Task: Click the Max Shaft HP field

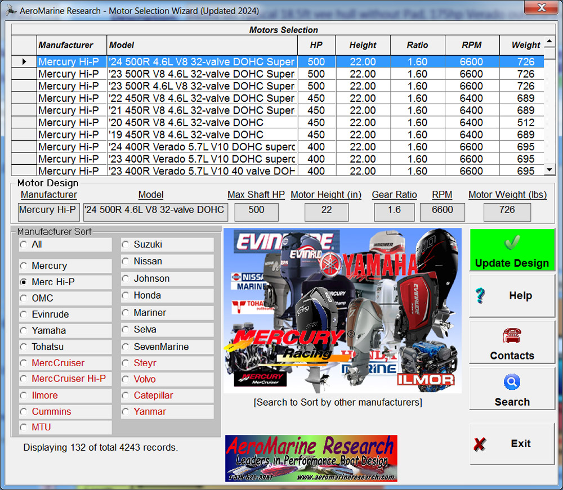Action: click(256, 212)
